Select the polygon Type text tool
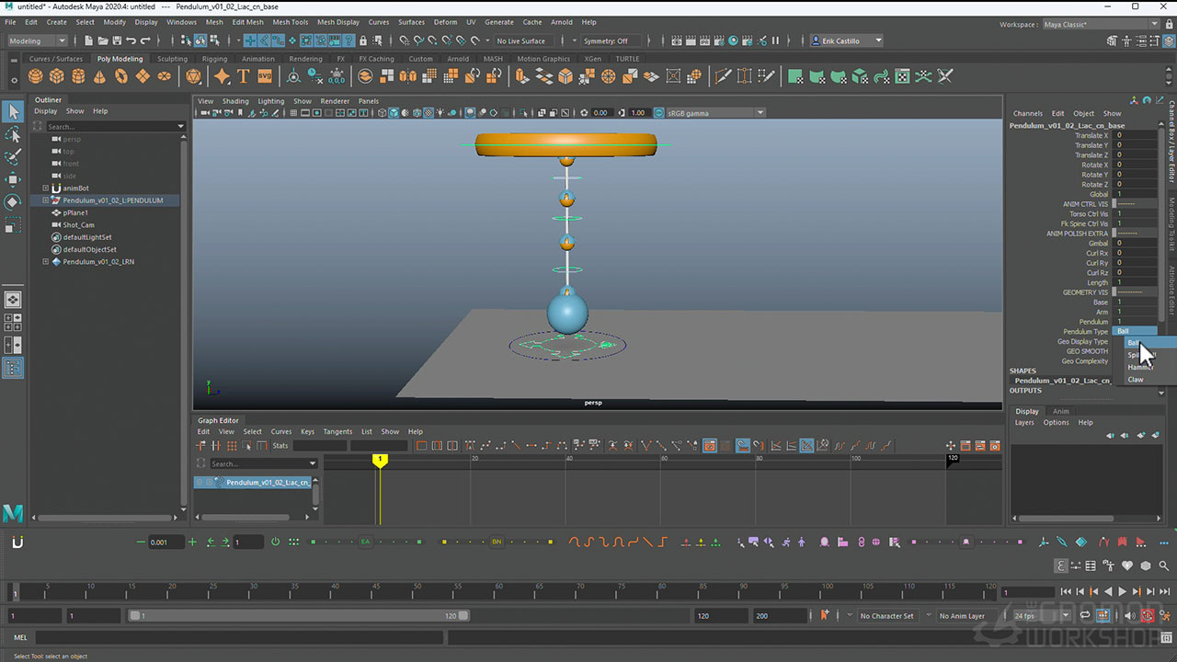The width and height of the screenshot is (1177, 662). coord(244,76)
